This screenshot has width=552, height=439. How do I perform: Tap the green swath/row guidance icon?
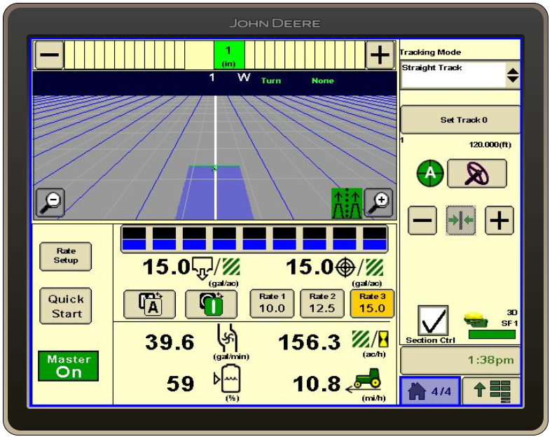click(347, 203)
